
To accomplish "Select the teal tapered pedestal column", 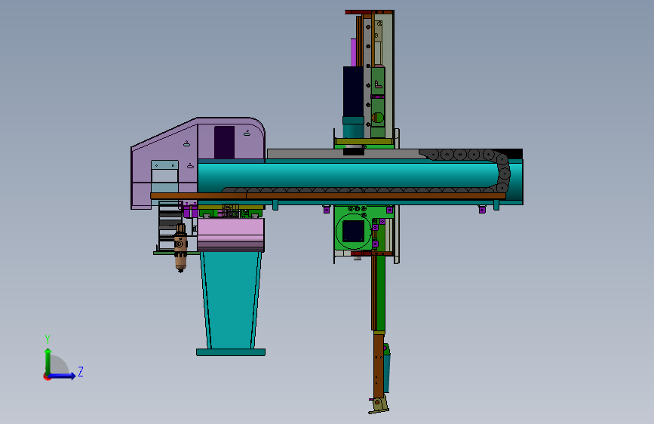I will click(231, 300).
